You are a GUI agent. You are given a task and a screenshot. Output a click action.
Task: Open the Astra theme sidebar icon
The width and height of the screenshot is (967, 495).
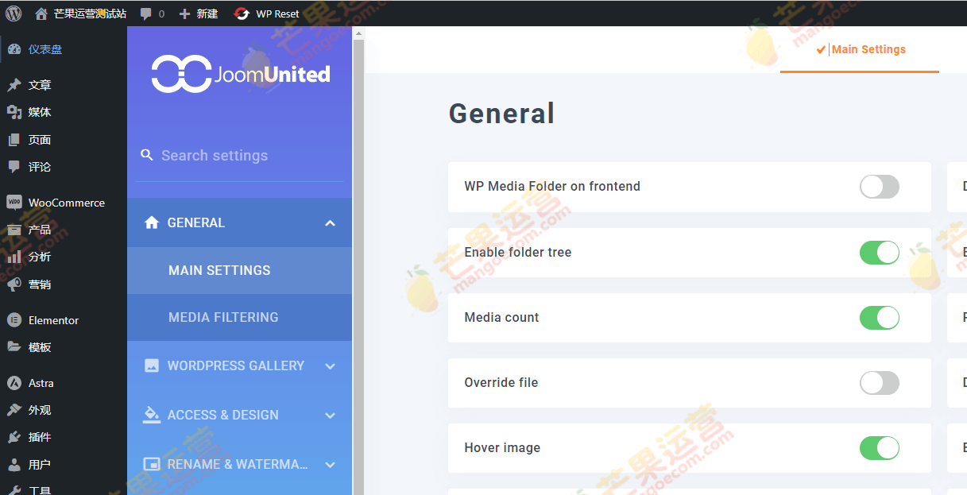14,383
